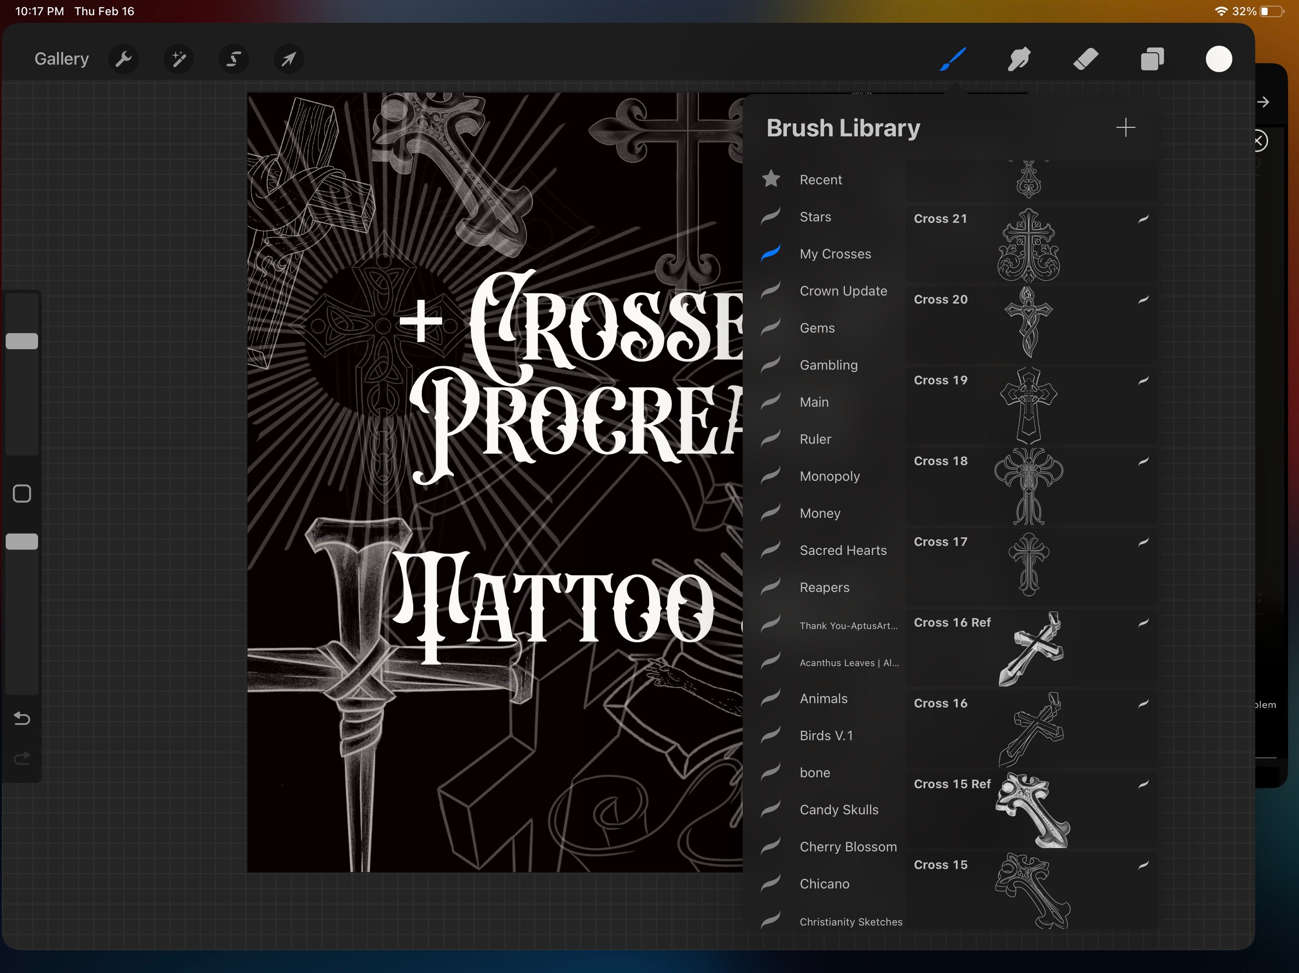Open the Chicano brush set
The image size is (1299, 973).
click(824, 884)
